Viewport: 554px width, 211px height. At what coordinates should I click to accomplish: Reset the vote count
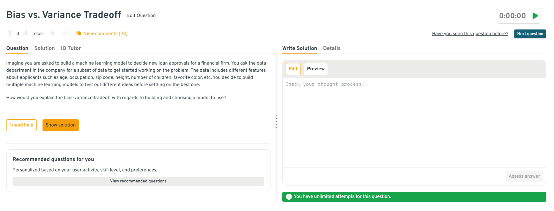click(37, 34)
